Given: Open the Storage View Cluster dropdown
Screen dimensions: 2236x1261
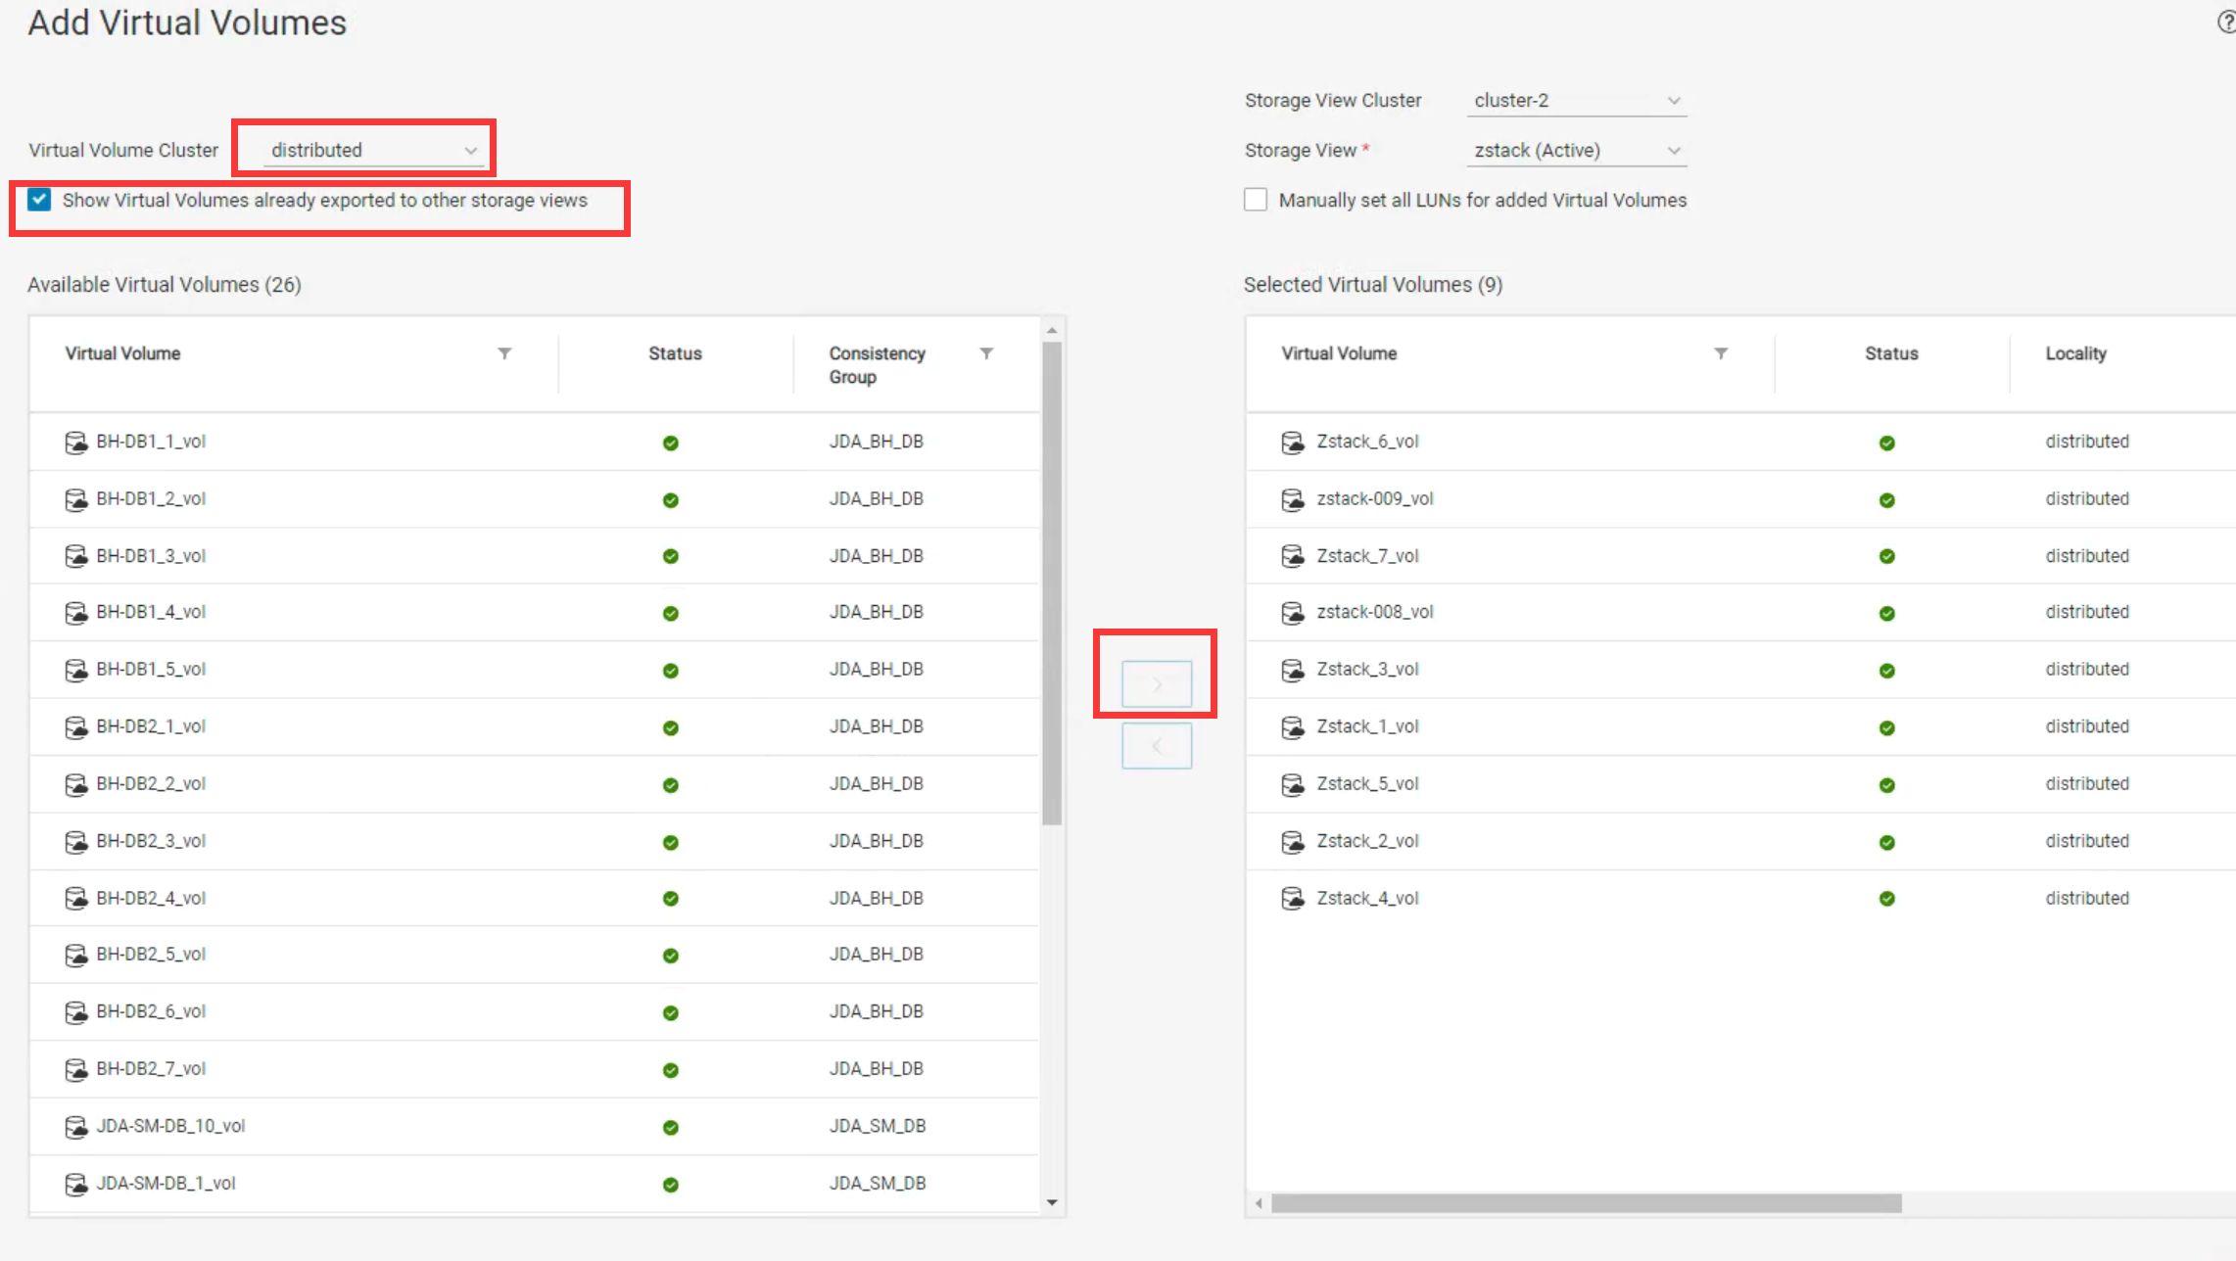Looking at the screenshot, I should [x=1576, y=101].
